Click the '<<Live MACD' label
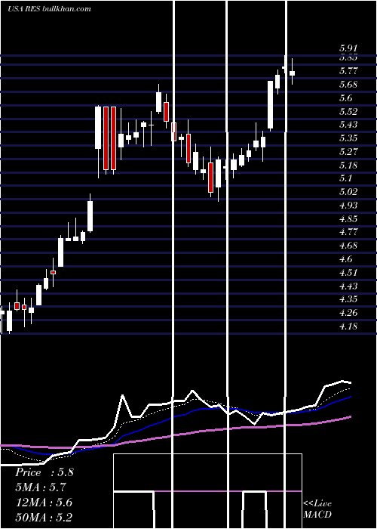377x529 pixels. tap(317, 509)
